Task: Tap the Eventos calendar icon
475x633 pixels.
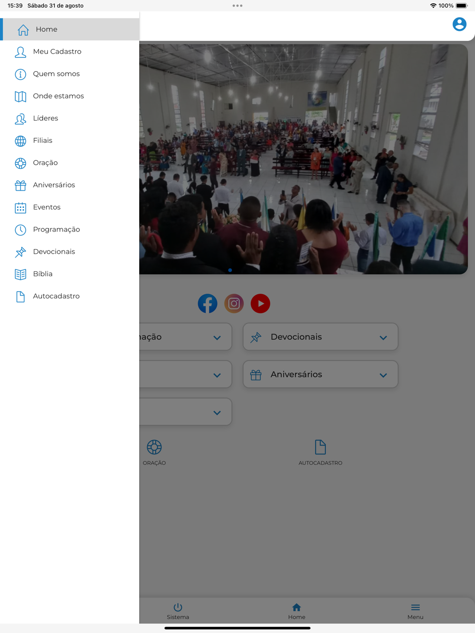Action: pyautogui.click(x=20, y=208)
